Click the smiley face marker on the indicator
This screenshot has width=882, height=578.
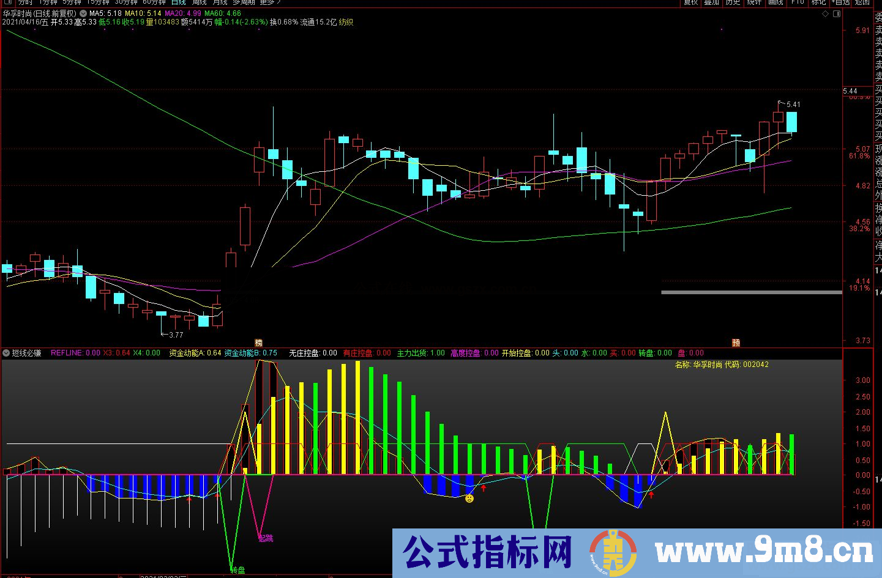(470, 499)
